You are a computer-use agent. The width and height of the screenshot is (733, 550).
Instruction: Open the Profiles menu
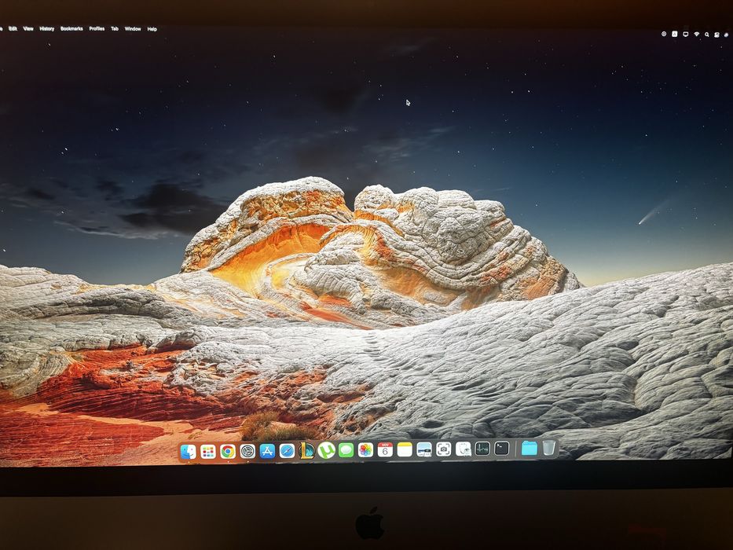[97, 28]
